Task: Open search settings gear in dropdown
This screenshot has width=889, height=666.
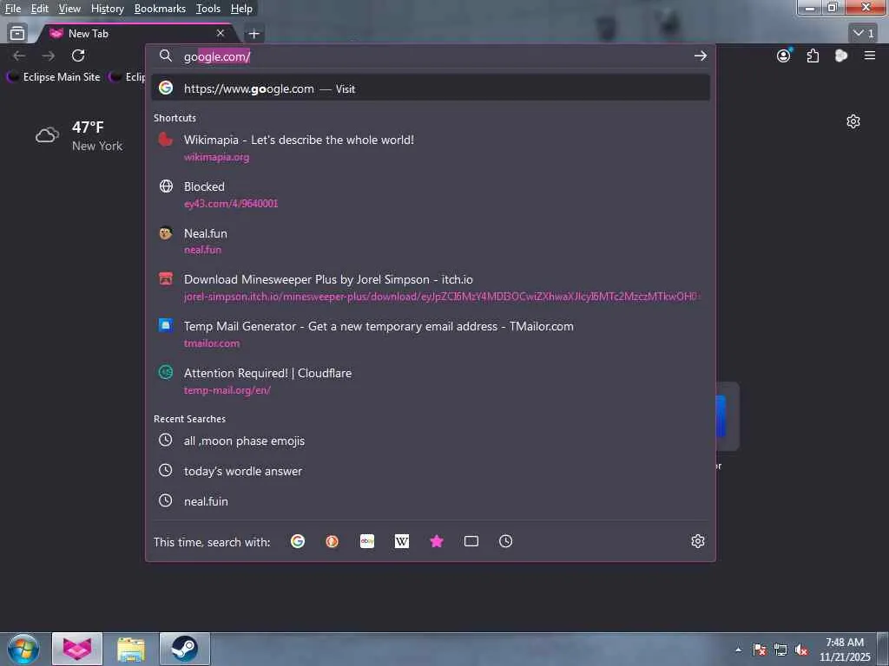Action: click(x=698, y=541)
